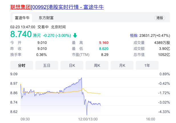This screenshot has height=123, width=176.
Task: Click the 成交量 label
Action: [139, 43]
